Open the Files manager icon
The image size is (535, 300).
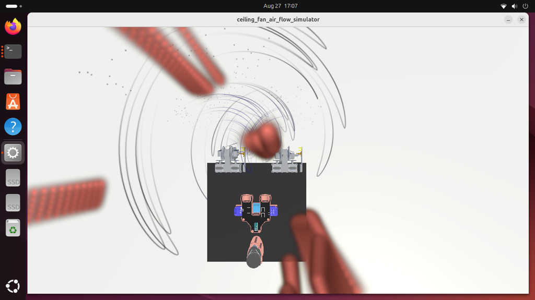13,76
